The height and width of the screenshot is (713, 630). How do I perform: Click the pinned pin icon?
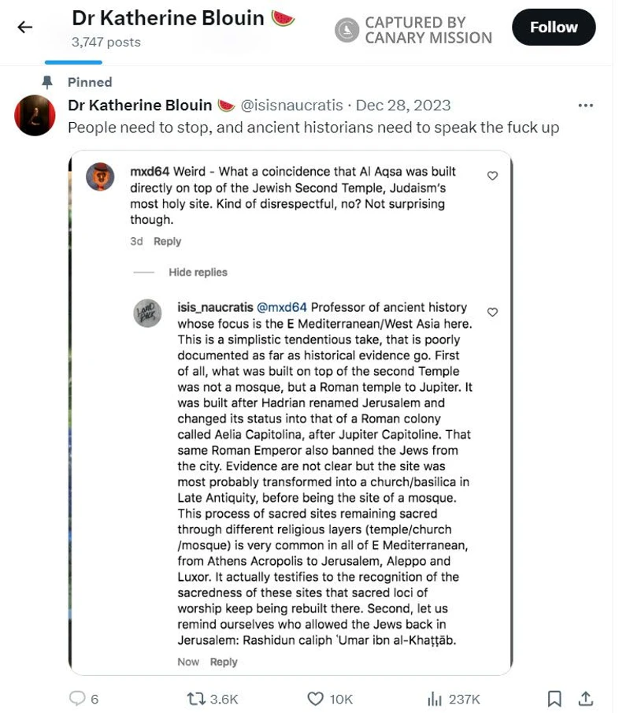click(x=49, y=82)
